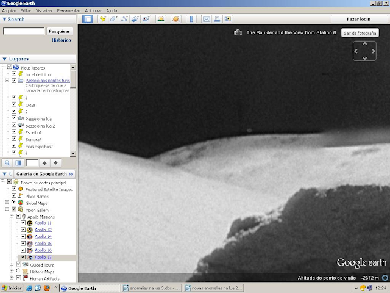
Task: Select the ruler measurement tool
Action: click(x=191, y=19)
